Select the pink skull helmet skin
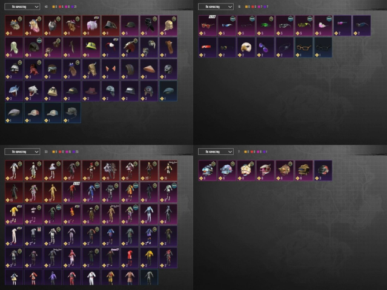 coord(265,171)
